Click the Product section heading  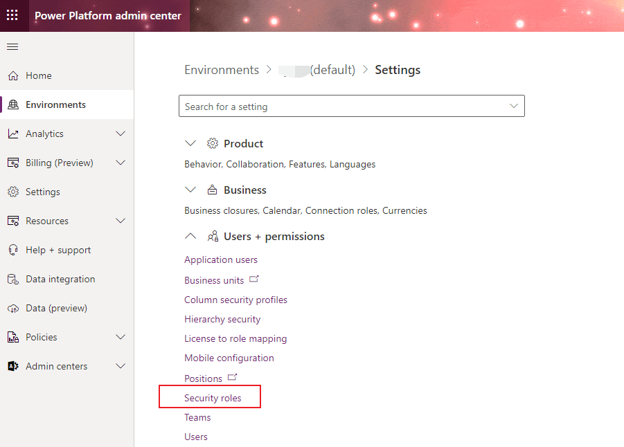[x=244, y=143]
